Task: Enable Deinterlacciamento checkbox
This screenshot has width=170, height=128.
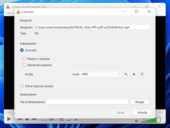Action: pyautogui.click(x=24, y=65)
